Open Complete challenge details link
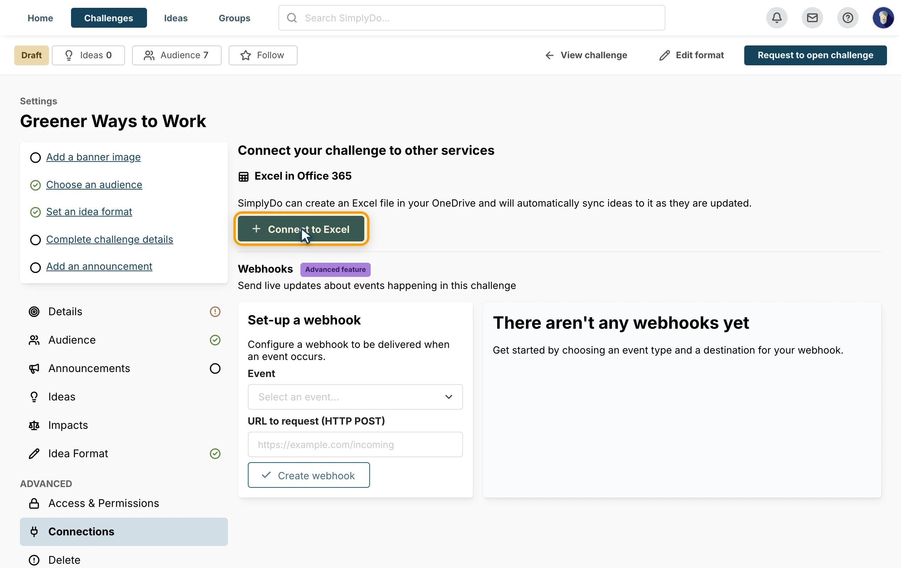 pyautogui.click(x=109, y=240)
